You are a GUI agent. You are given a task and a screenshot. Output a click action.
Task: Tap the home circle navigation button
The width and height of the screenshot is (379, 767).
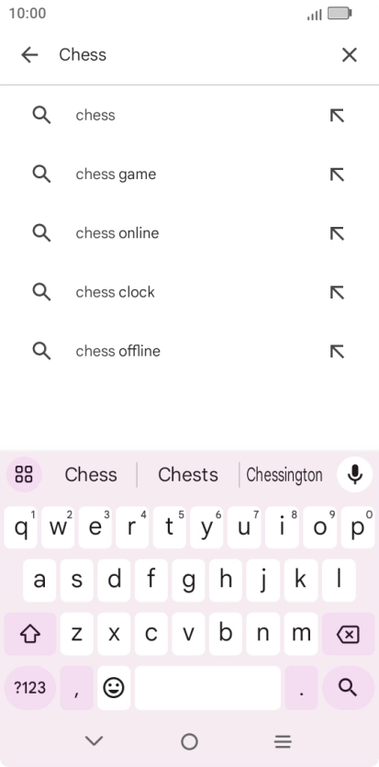(189, 741)
